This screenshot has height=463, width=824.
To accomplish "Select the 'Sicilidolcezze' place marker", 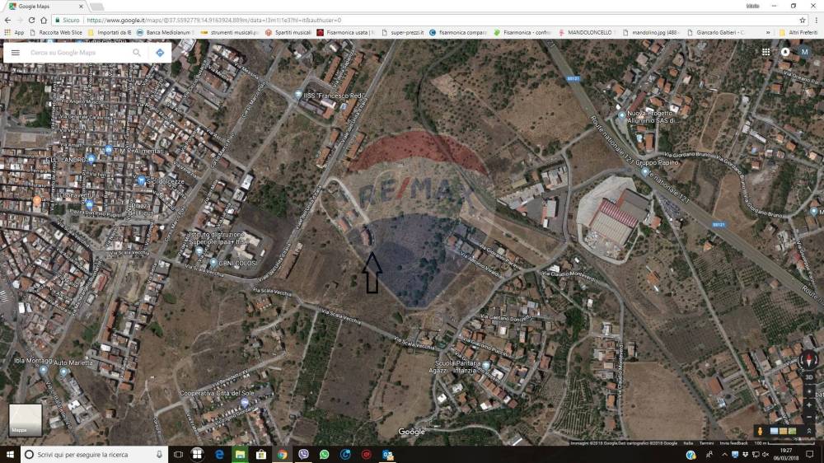I will coord(141,180).
